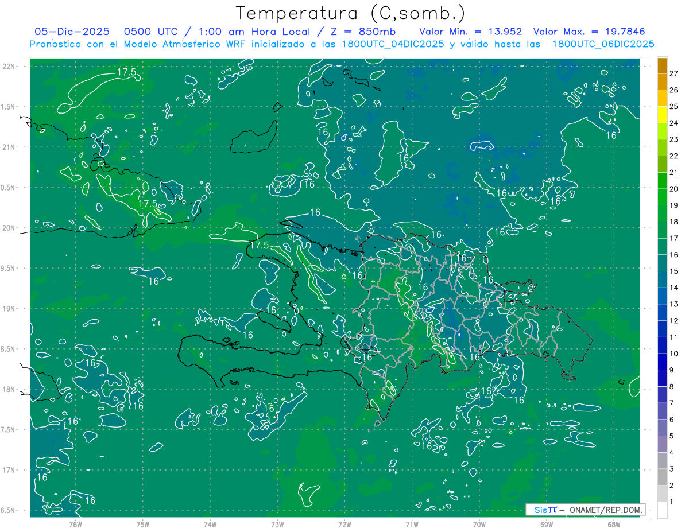Click the white bottom colorbar swatch below 1
689x532 pixels.
coord(663,510)
